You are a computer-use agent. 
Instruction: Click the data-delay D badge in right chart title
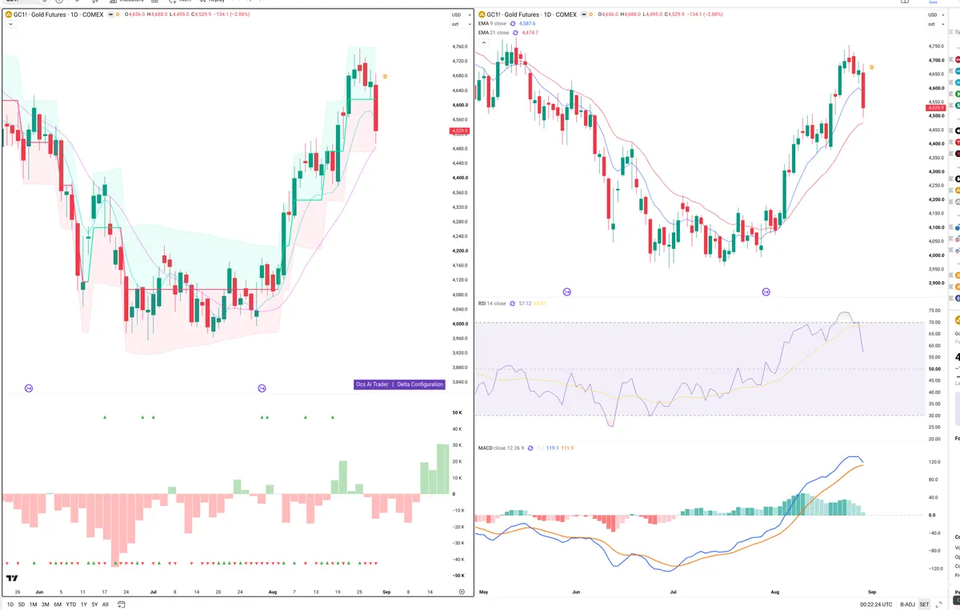590,14
